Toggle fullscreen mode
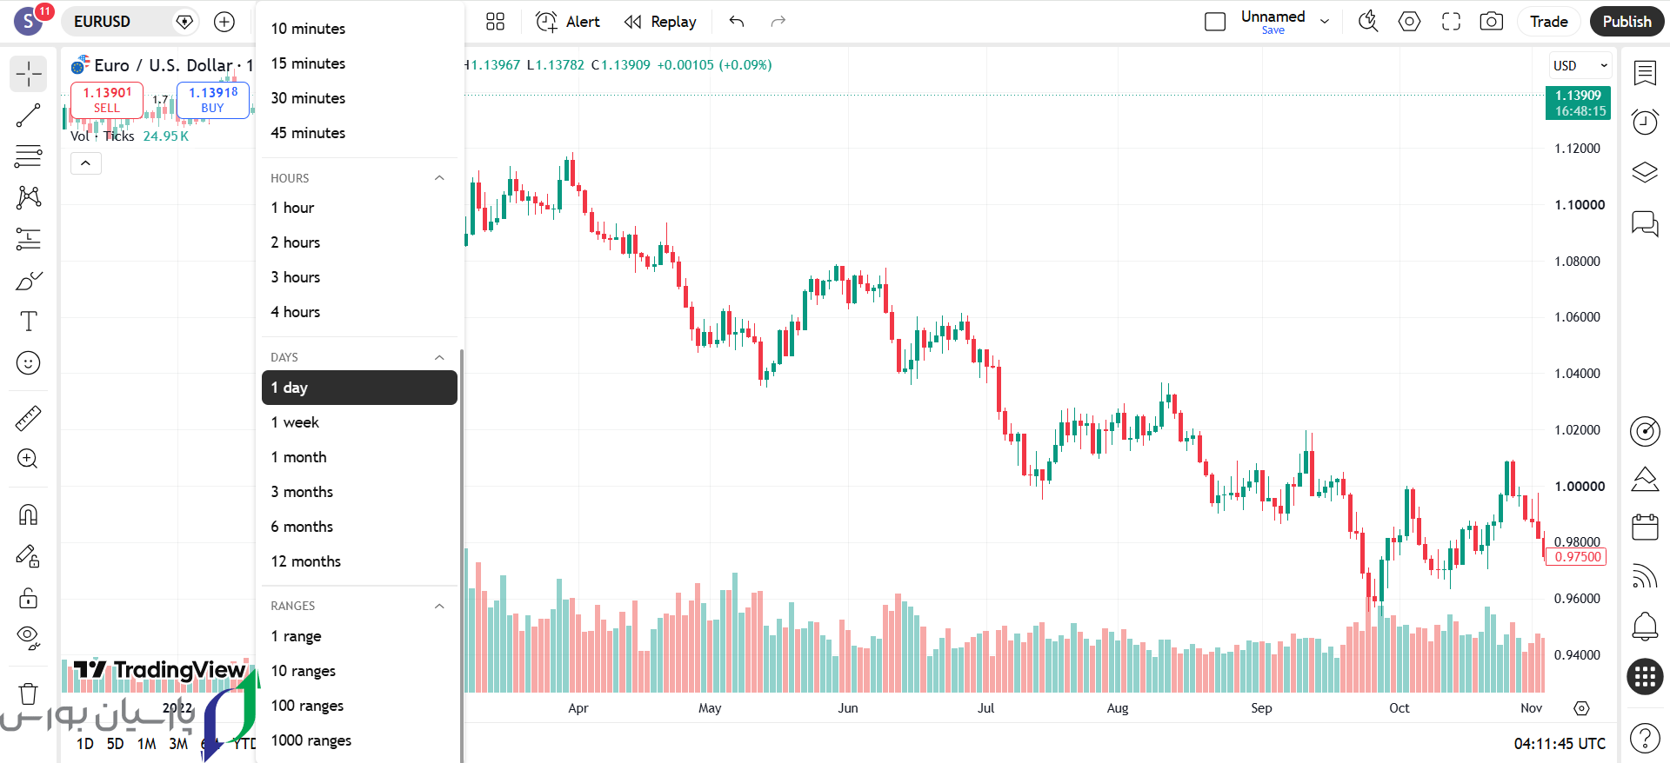The width and height of the screenshot is (1670, 763). click(1451, 22)
